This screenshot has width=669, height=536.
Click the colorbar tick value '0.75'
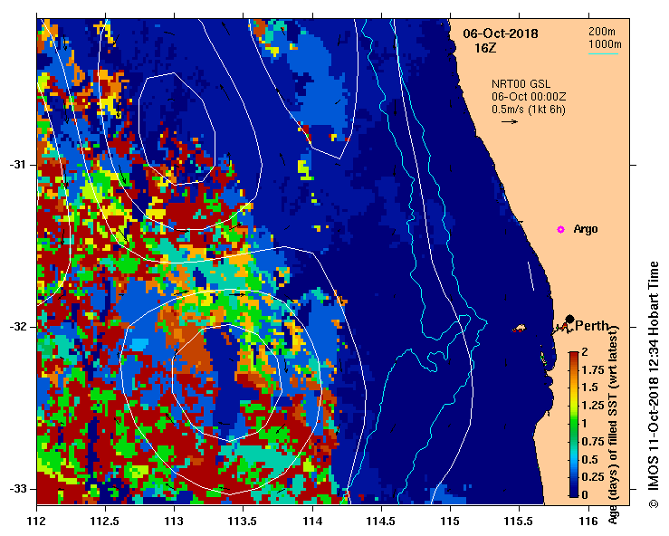593,441
